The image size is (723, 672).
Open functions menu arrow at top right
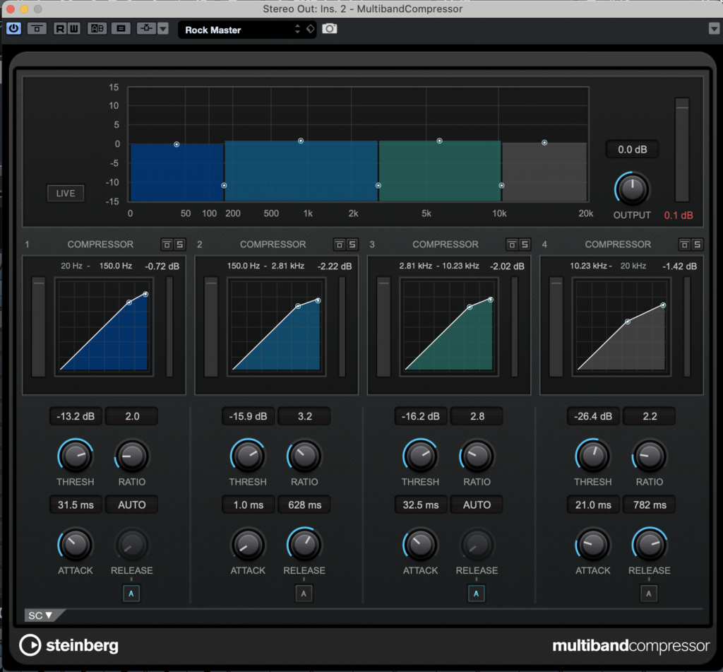[x=713, y=29]
